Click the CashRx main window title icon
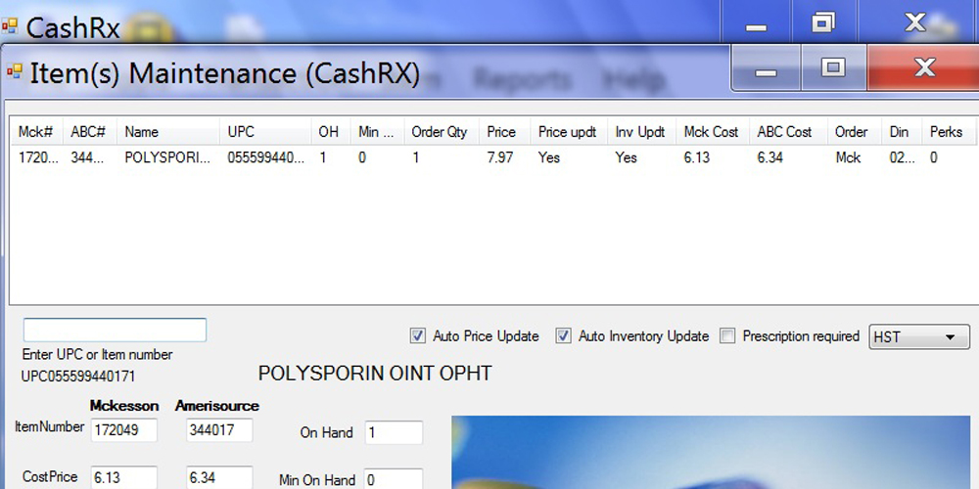Image resolution: width=979 pixels, height=489 pixels. pos(10,26)
